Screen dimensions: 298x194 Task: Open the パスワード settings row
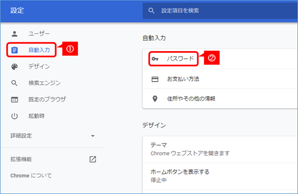point(220,59)
